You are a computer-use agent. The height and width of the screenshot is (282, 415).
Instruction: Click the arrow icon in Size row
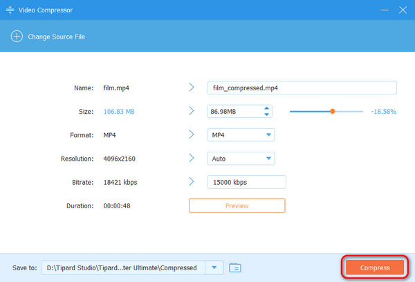click(x=192, y=111)
